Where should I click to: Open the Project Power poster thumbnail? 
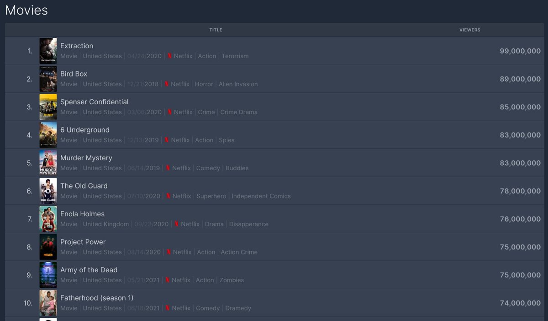48,247
